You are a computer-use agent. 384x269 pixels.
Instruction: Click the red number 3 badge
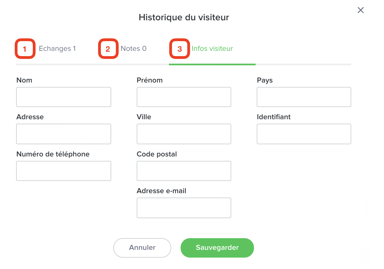point(179,49)
